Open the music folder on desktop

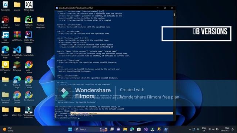click(17, 21)
